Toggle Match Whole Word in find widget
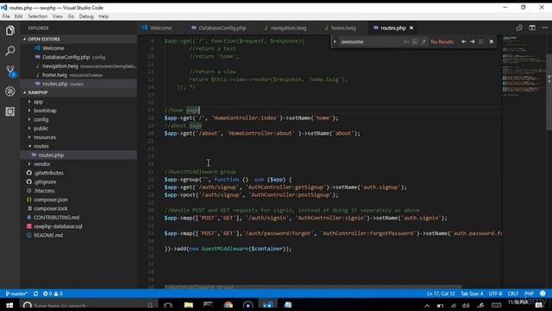The width and height of the screenshot is (552, 311). point(415,41)
